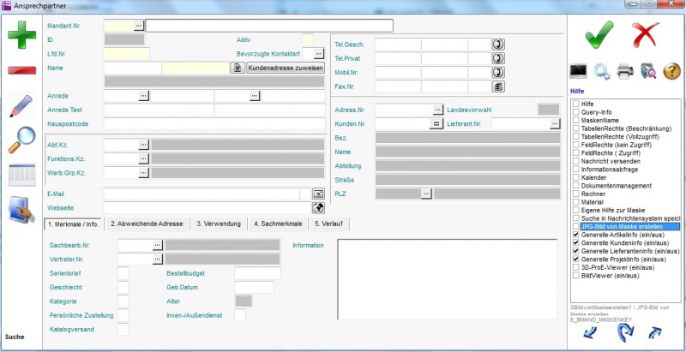Open the Adress.Nr lookup button
The width and height of the screenshot is (686, 352).
coord(437,110)
